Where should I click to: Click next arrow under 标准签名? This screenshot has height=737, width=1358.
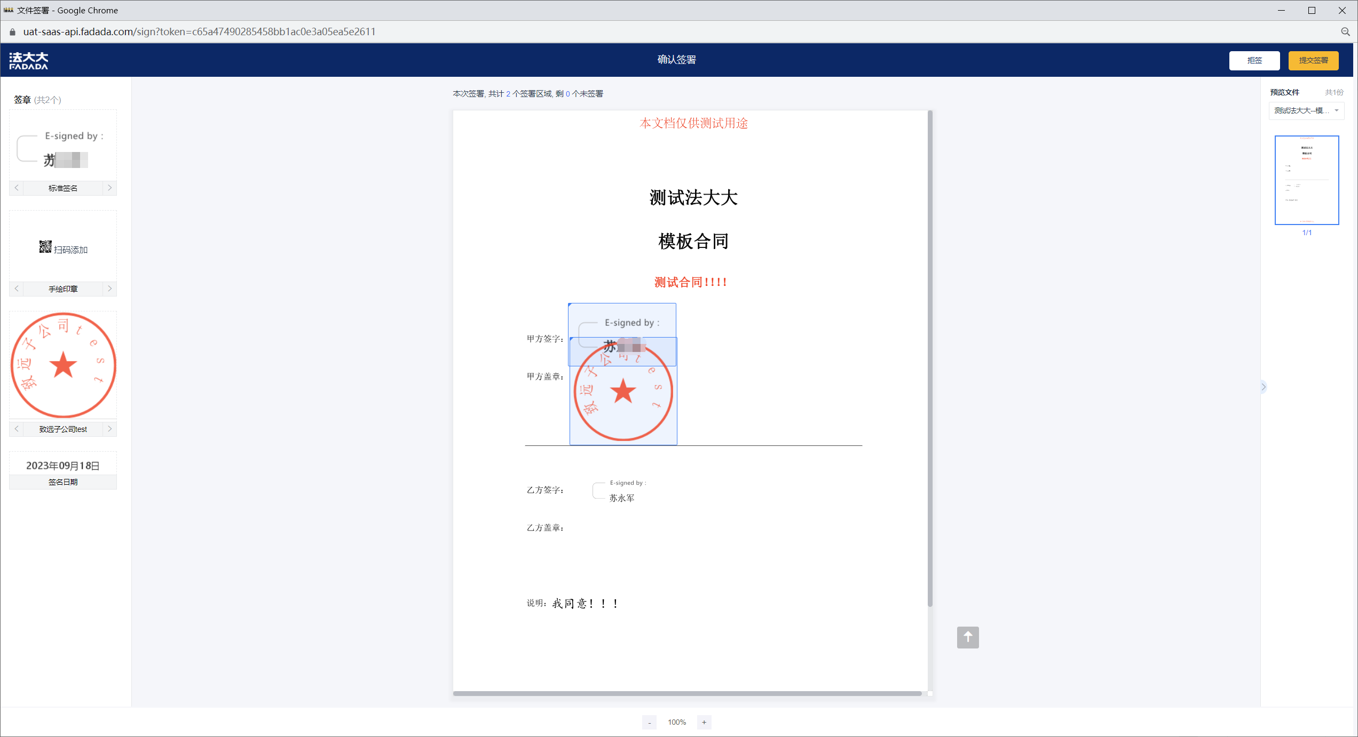[x=110, y=188]
